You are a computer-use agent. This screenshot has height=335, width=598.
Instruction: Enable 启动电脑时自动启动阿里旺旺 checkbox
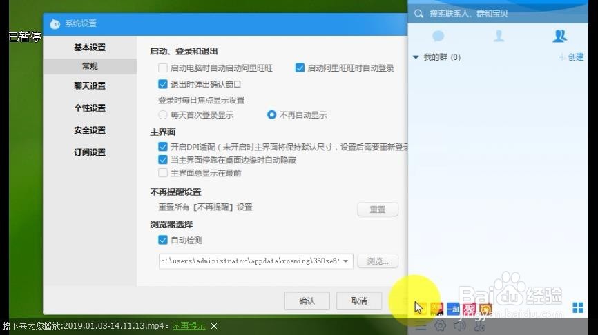(x=163, y=68)
